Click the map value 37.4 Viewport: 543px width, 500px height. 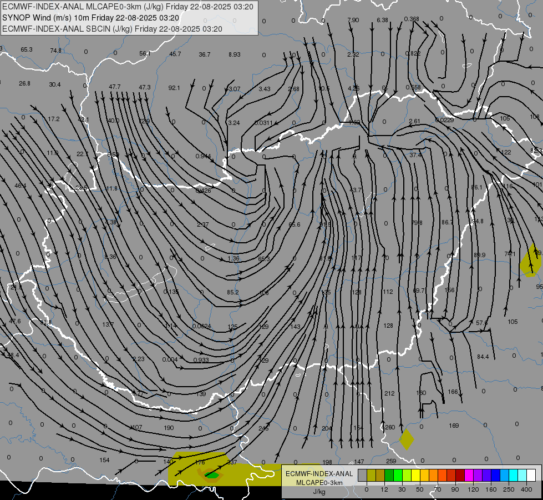415,155
